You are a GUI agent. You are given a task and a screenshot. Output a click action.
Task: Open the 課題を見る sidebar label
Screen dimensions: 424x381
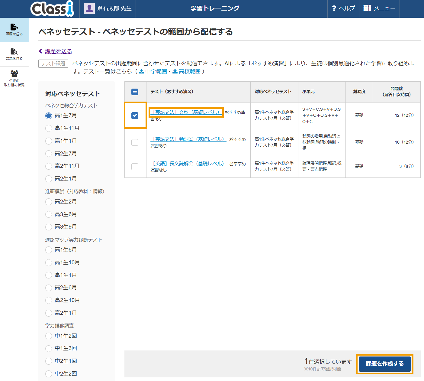click(x=14, y=58)
